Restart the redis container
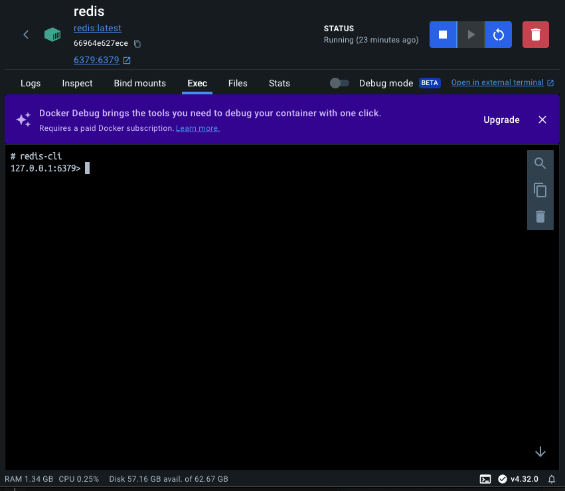Image resolution: width=565 pixels, height=491 pixels. [x=499, y=35]
